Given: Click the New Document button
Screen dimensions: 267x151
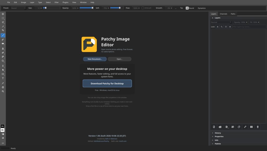Looking at the screenshot, I should pos(95,59).
